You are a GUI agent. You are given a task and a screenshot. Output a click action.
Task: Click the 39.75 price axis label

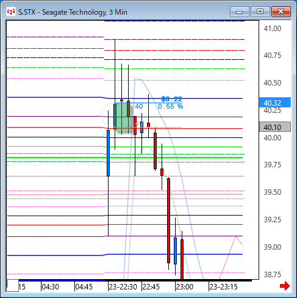pos(273,165)
